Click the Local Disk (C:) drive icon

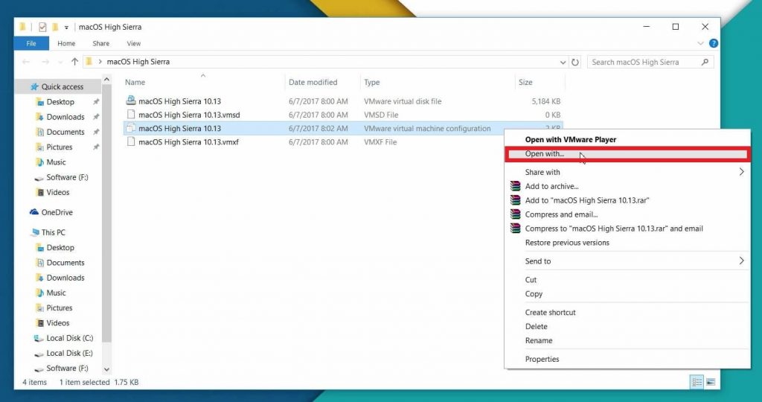point(39,338)
